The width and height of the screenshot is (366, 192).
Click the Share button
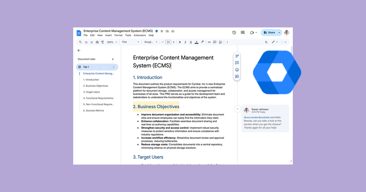coord(269,32)
